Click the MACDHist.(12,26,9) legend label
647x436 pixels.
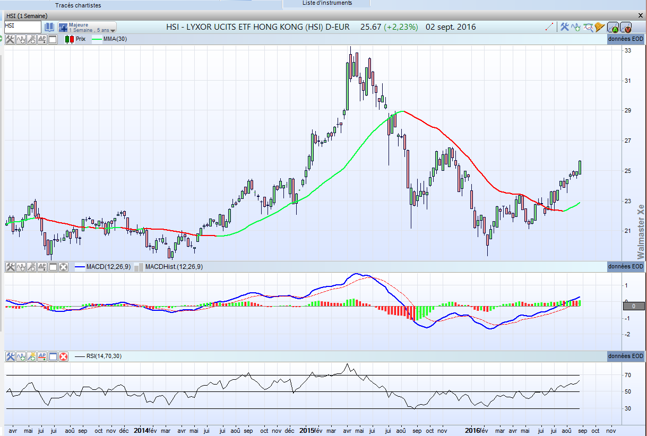click(x=174, y=267)
